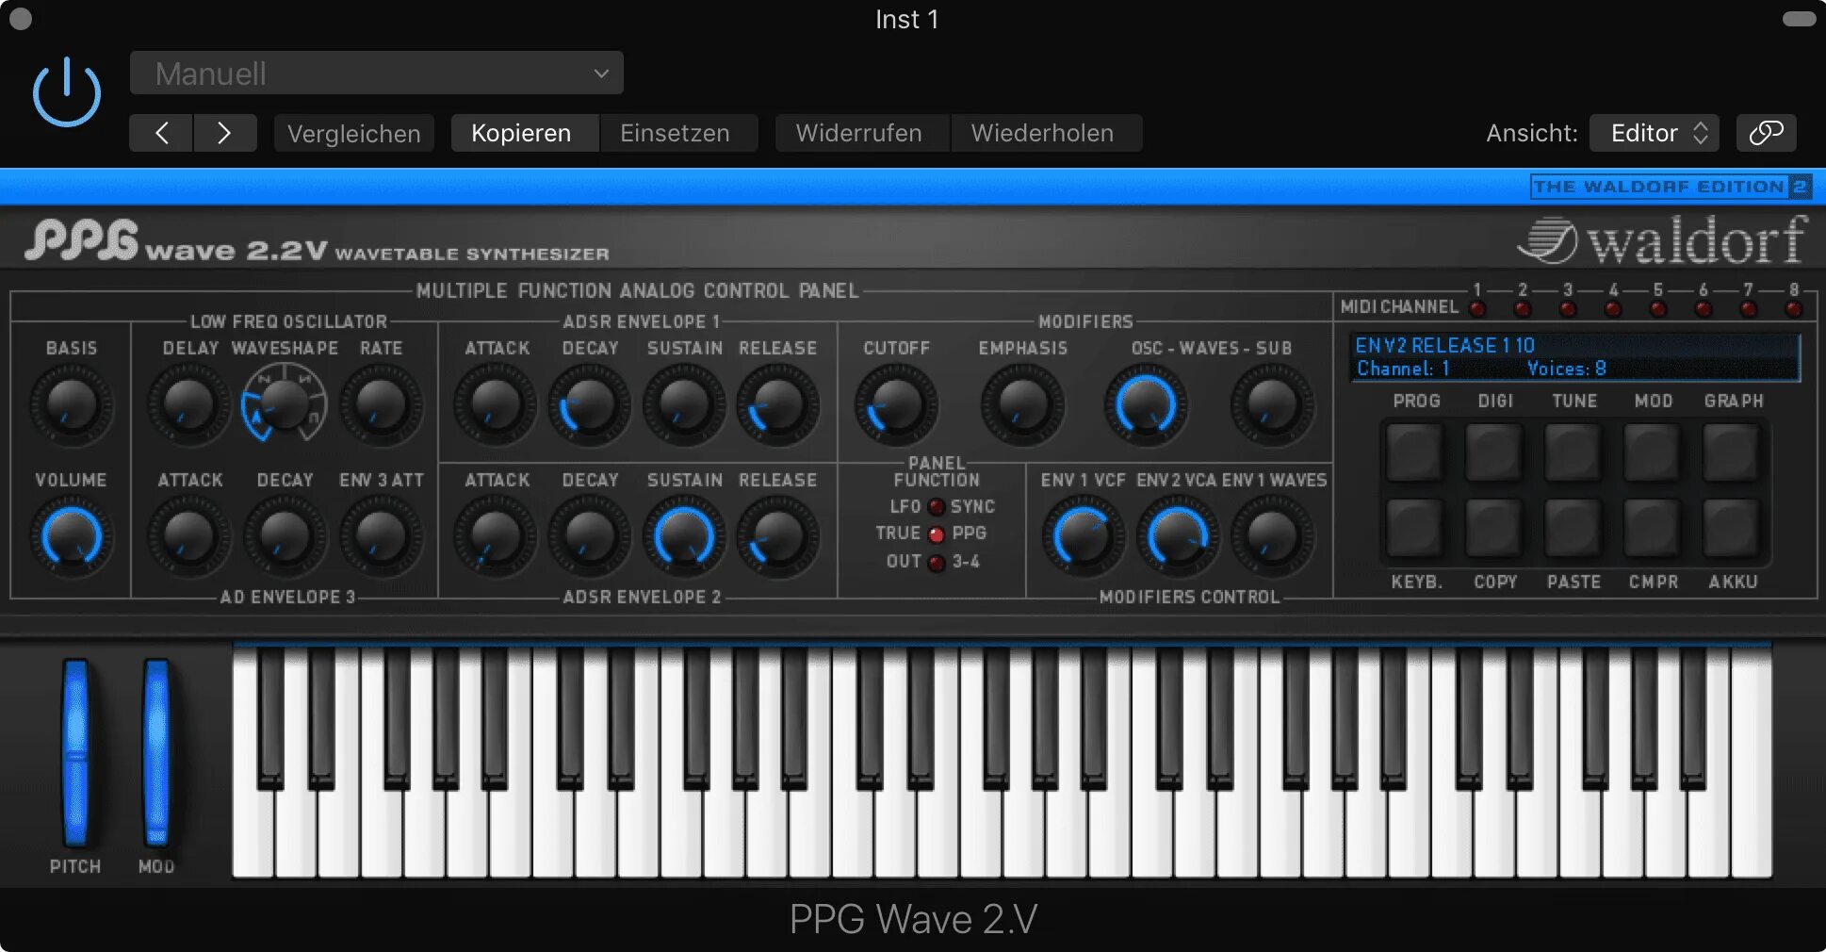This screenshot has width=1826, height=952.
Task: Click the link chain icon button
Action: pyautogui.click(x=1766, y=133)
